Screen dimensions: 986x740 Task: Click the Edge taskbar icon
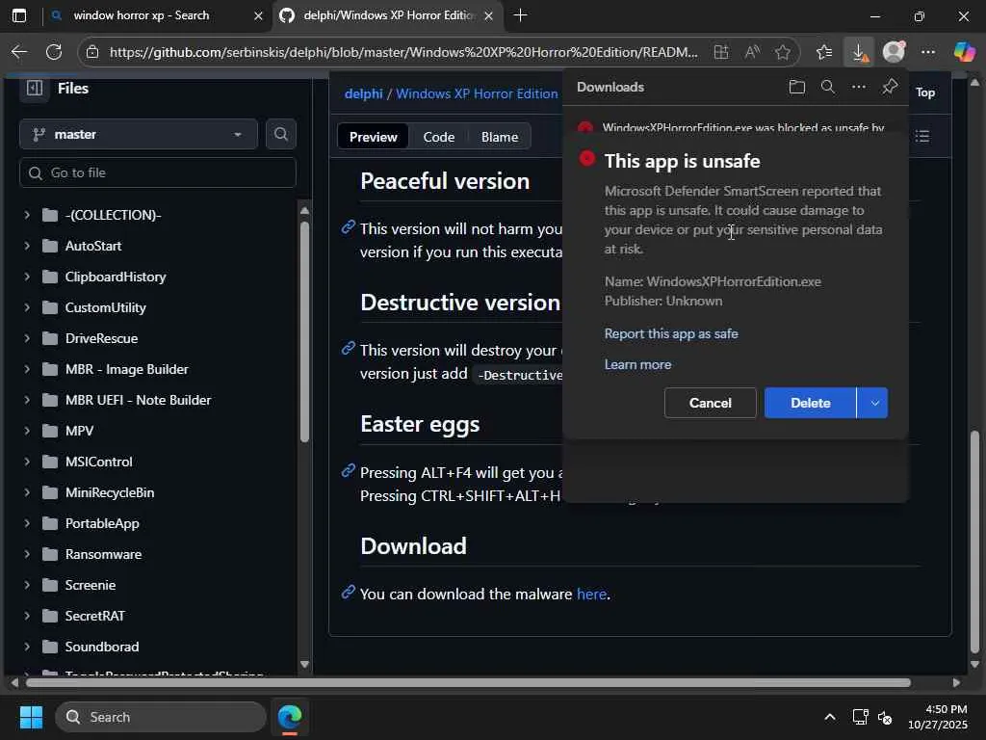[290, 717]
